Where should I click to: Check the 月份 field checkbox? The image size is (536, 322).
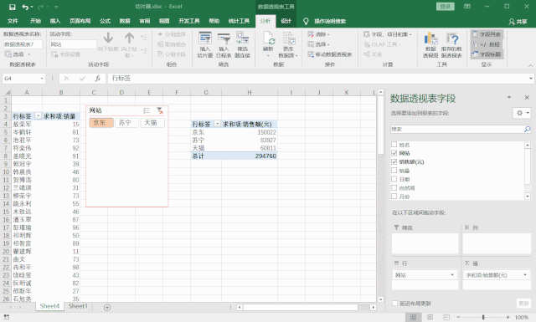[x=394, y=196]
